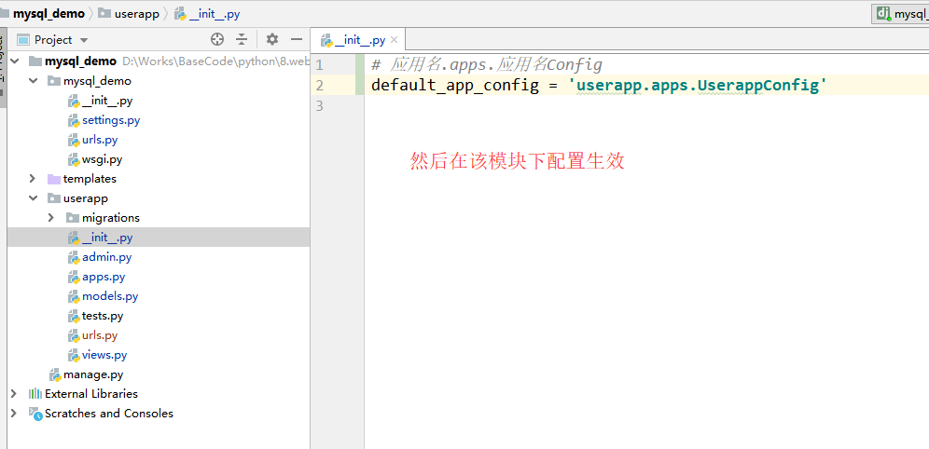929x449 pixels.
Task: Expand External Libraries node
Action: tap(14, 393)
